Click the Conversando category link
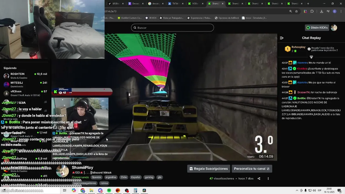The image size is (345, 194). click(80, 177)
